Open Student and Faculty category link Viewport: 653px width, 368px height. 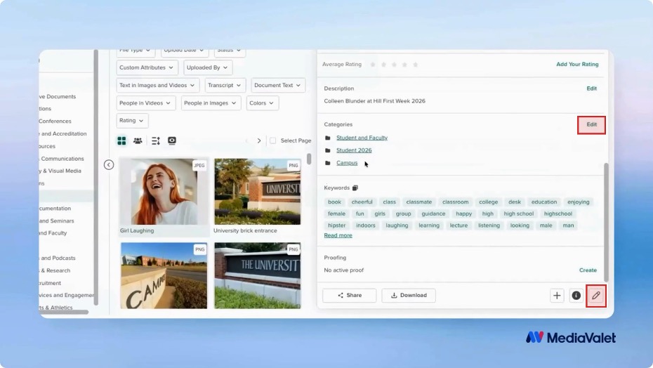point(362,138)
